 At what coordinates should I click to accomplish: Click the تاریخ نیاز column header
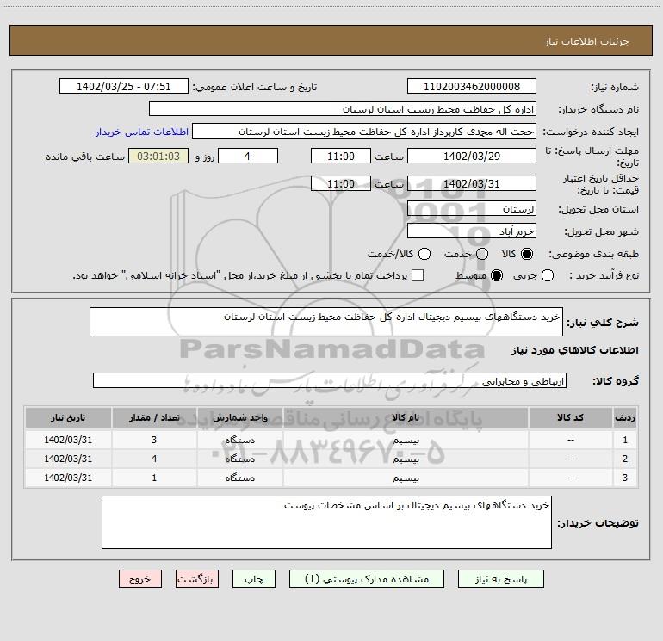68,418
